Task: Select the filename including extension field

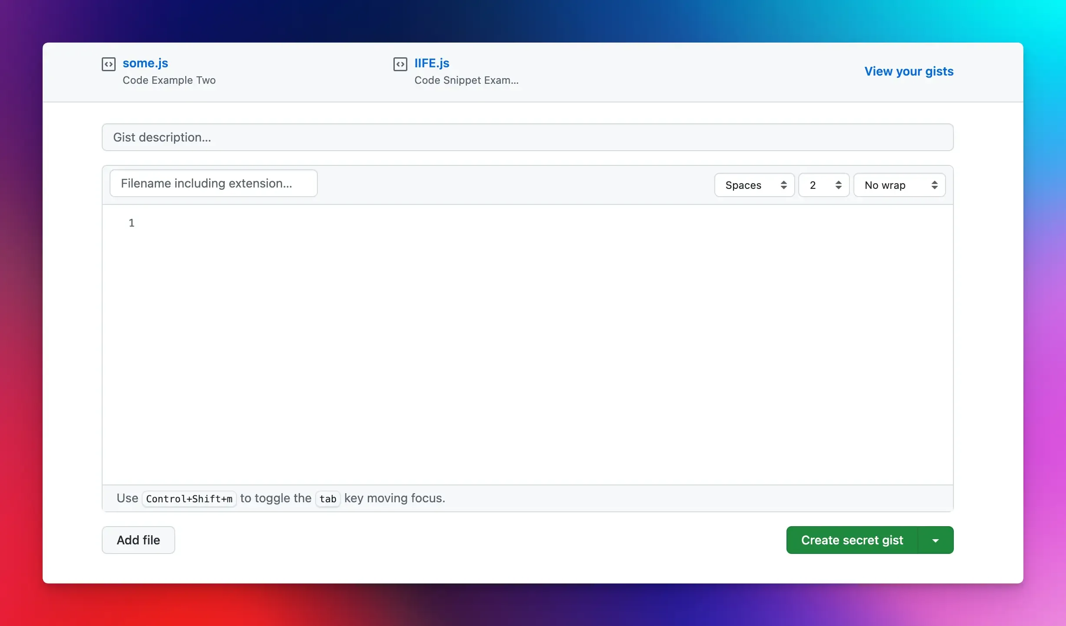Action: pos(213,183)
